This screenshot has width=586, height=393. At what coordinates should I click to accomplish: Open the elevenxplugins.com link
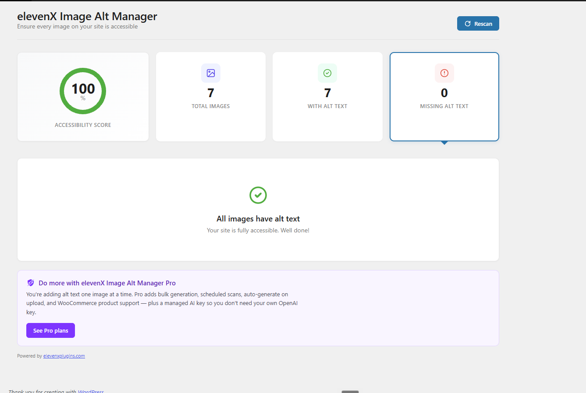(64, 356)
